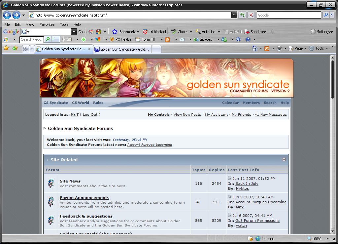Open the File menu

click(x=7, y=24)
